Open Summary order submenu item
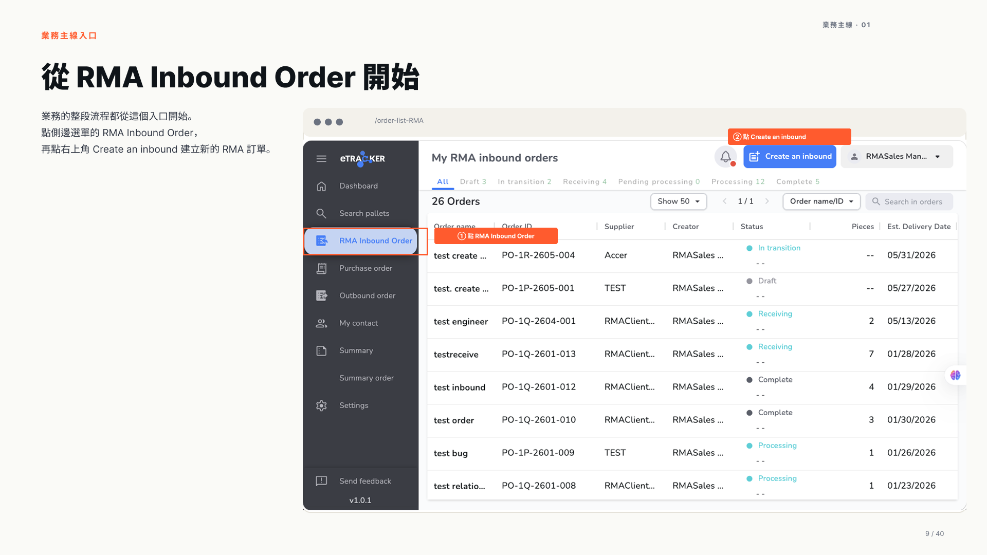The height and width of the screenshot is (555, 987). click(x=366, y=378)
